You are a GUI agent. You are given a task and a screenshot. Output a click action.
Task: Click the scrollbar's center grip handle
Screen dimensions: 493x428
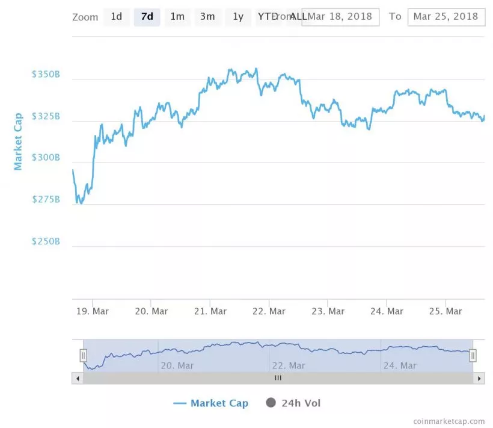pyautogui.click(x=278, y=379)
